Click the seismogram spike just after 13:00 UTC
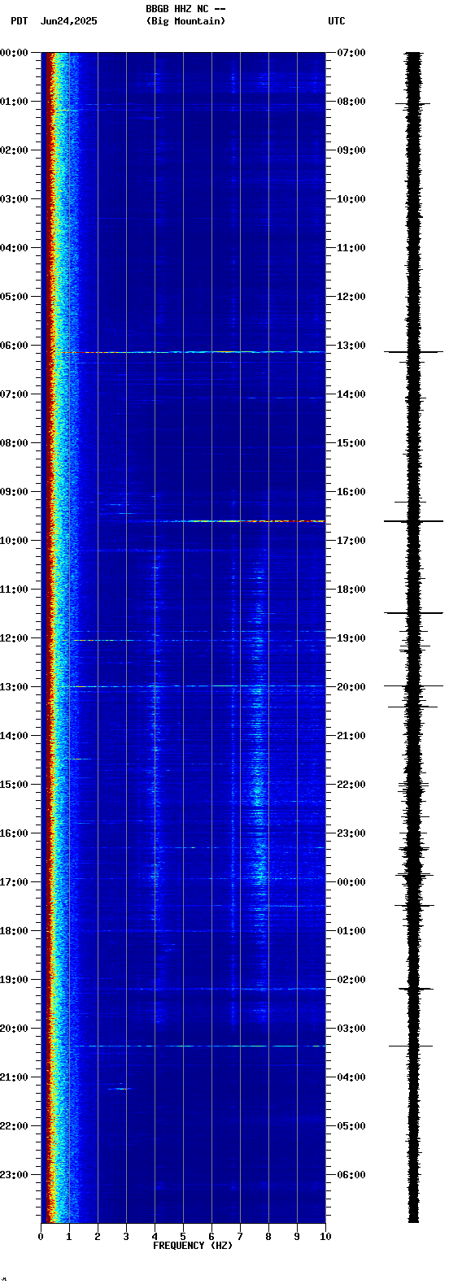 [x=414, y=352]
